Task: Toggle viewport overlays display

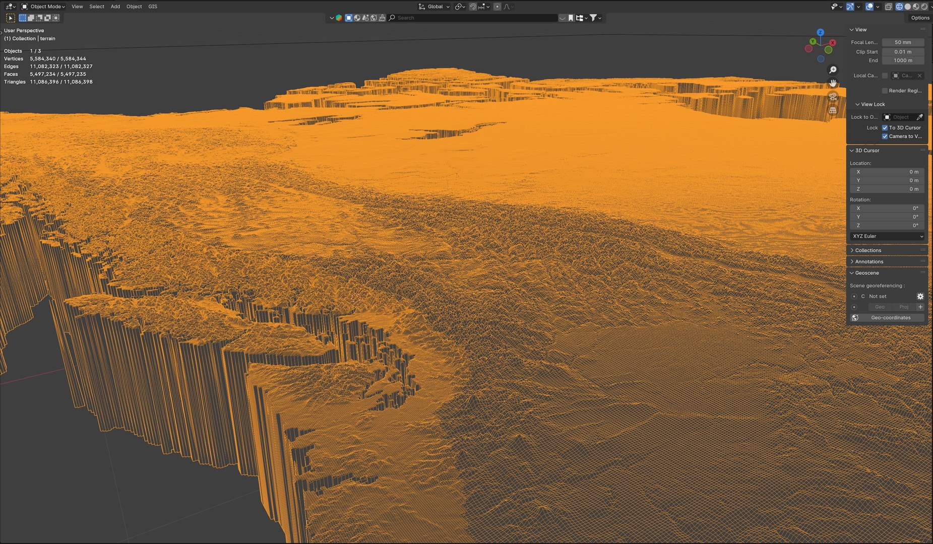Action: pyautogui.click(x=869, y=7)
